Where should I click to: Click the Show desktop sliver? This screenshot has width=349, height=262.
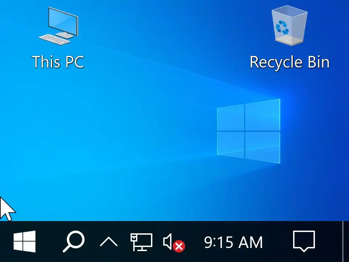346,242
